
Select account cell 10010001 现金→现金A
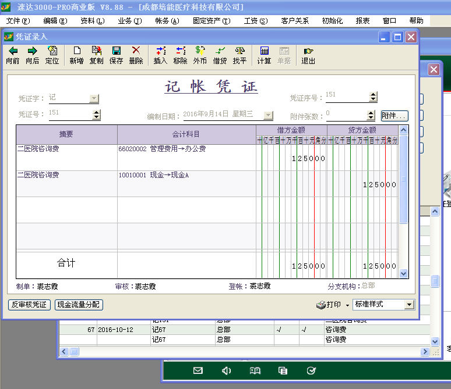tap(186, 184)
